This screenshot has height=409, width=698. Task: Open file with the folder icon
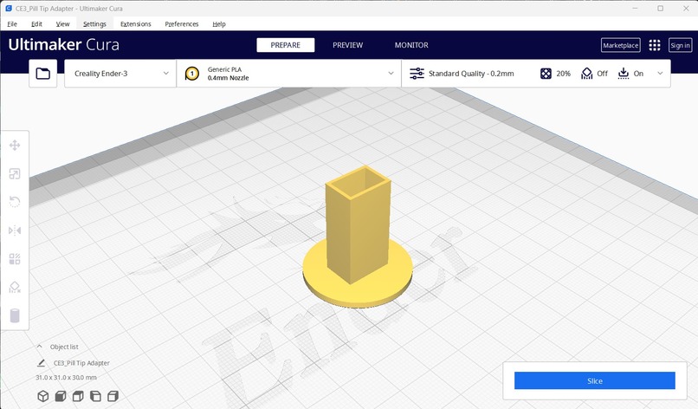click(42, 74)
